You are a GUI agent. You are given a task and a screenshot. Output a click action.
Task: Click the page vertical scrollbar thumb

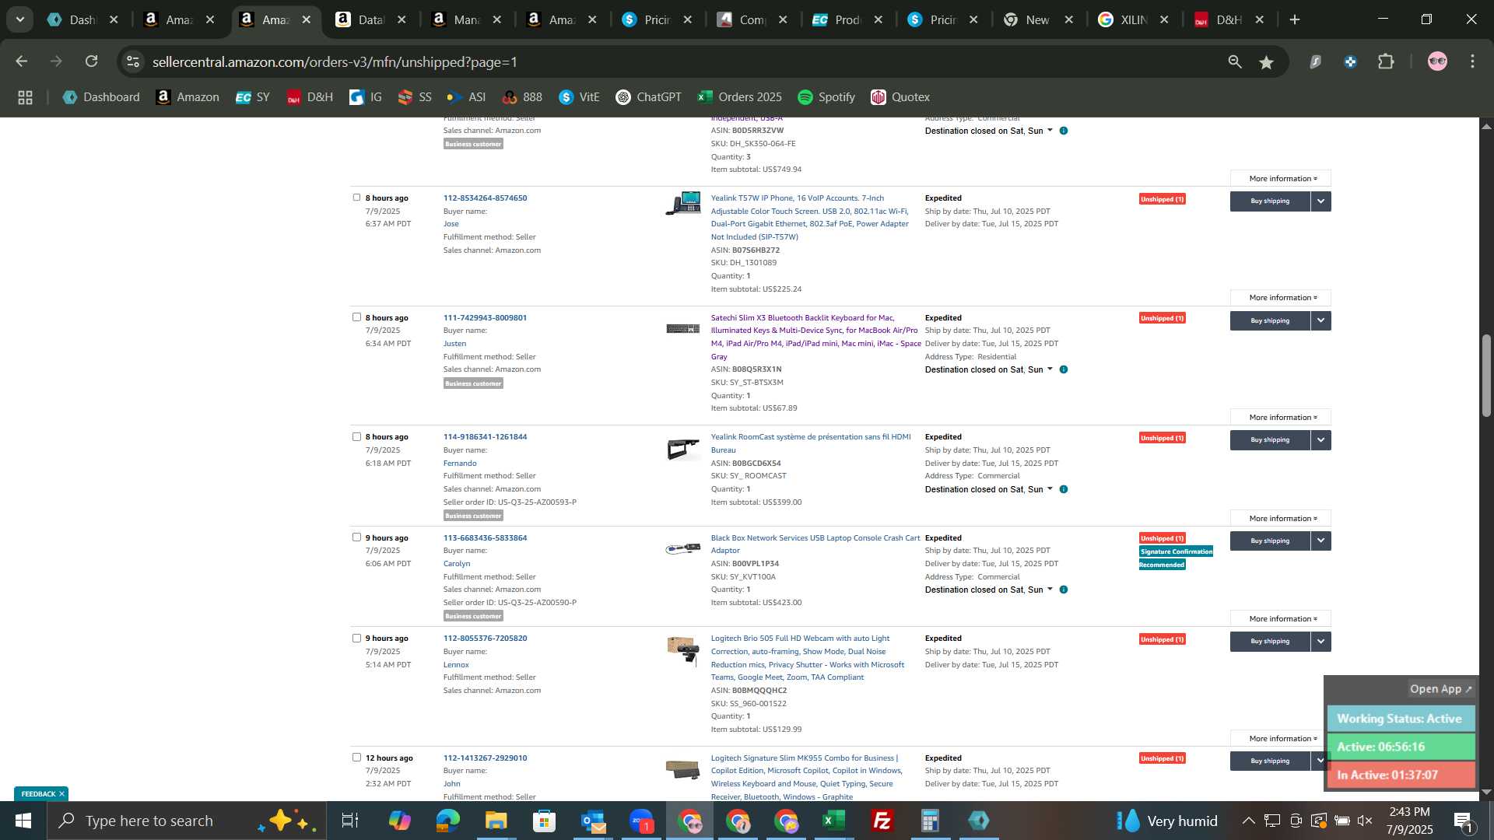(1486, 375)
